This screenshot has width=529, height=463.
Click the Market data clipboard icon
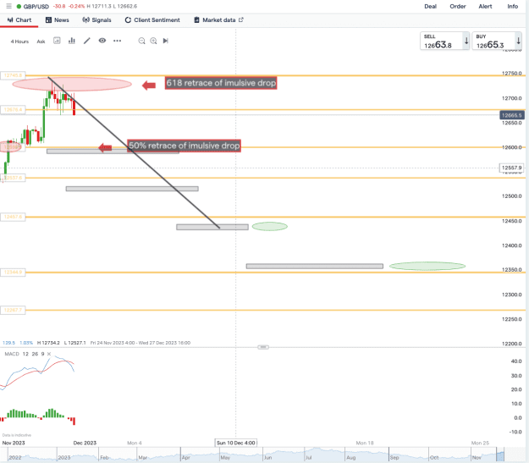click(196, 20)
